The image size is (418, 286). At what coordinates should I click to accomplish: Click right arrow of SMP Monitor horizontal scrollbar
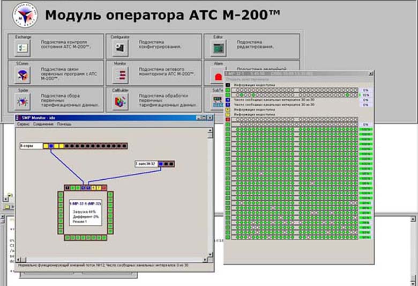click(205, 260)
